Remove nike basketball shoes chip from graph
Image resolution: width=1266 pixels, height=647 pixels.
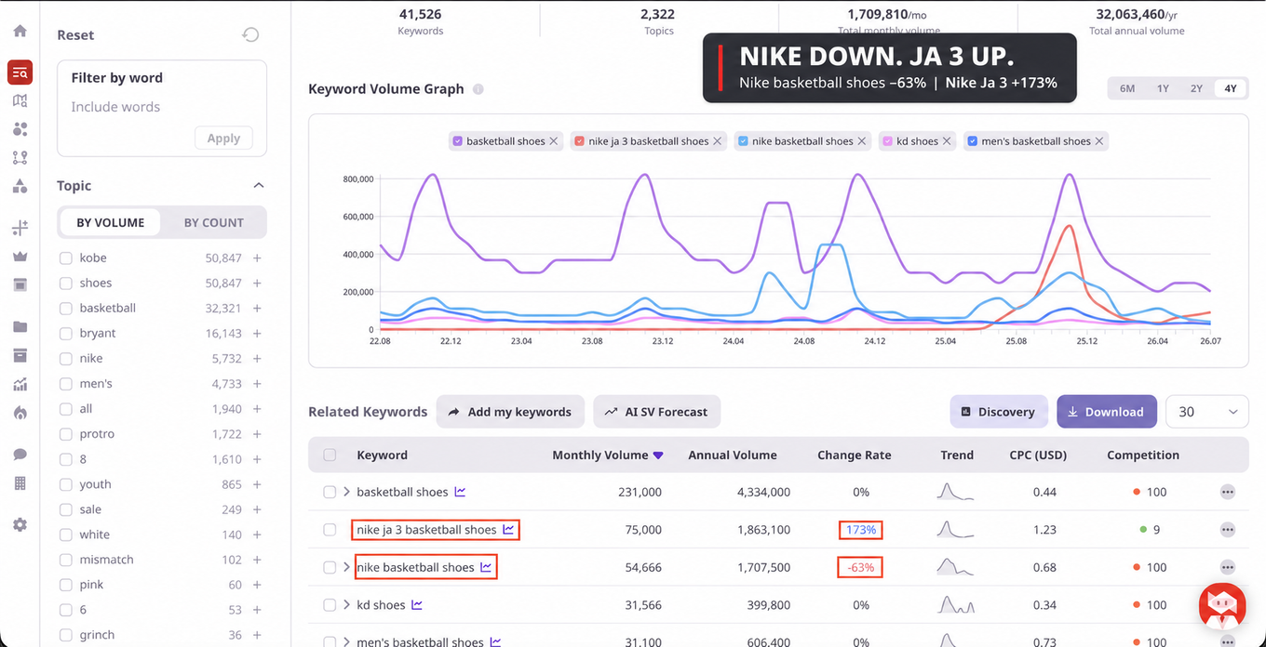862,141
